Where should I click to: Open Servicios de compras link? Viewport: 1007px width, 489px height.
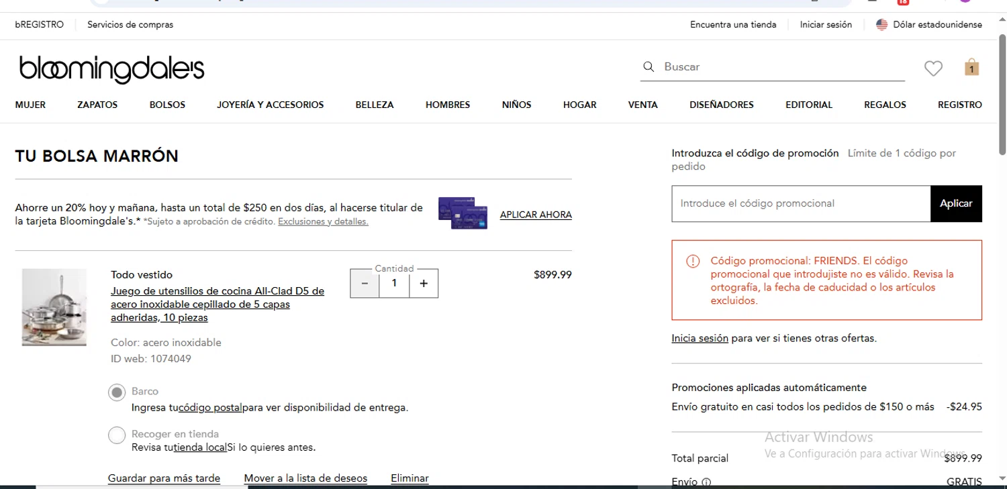130,25
